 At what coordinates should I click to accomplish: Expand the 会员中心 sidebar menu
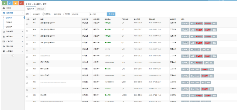tap(22, 36)
